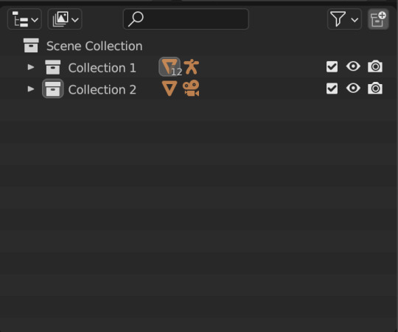
Task: Click the Collection 1 box icon
Action: [x=53, y=67]
